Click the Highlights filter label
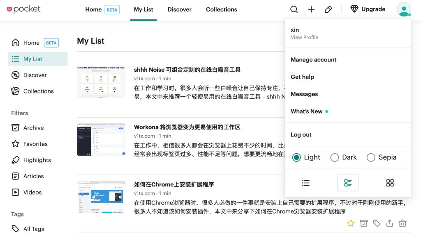Screen dimensions: 421x236 coord(37,160)
